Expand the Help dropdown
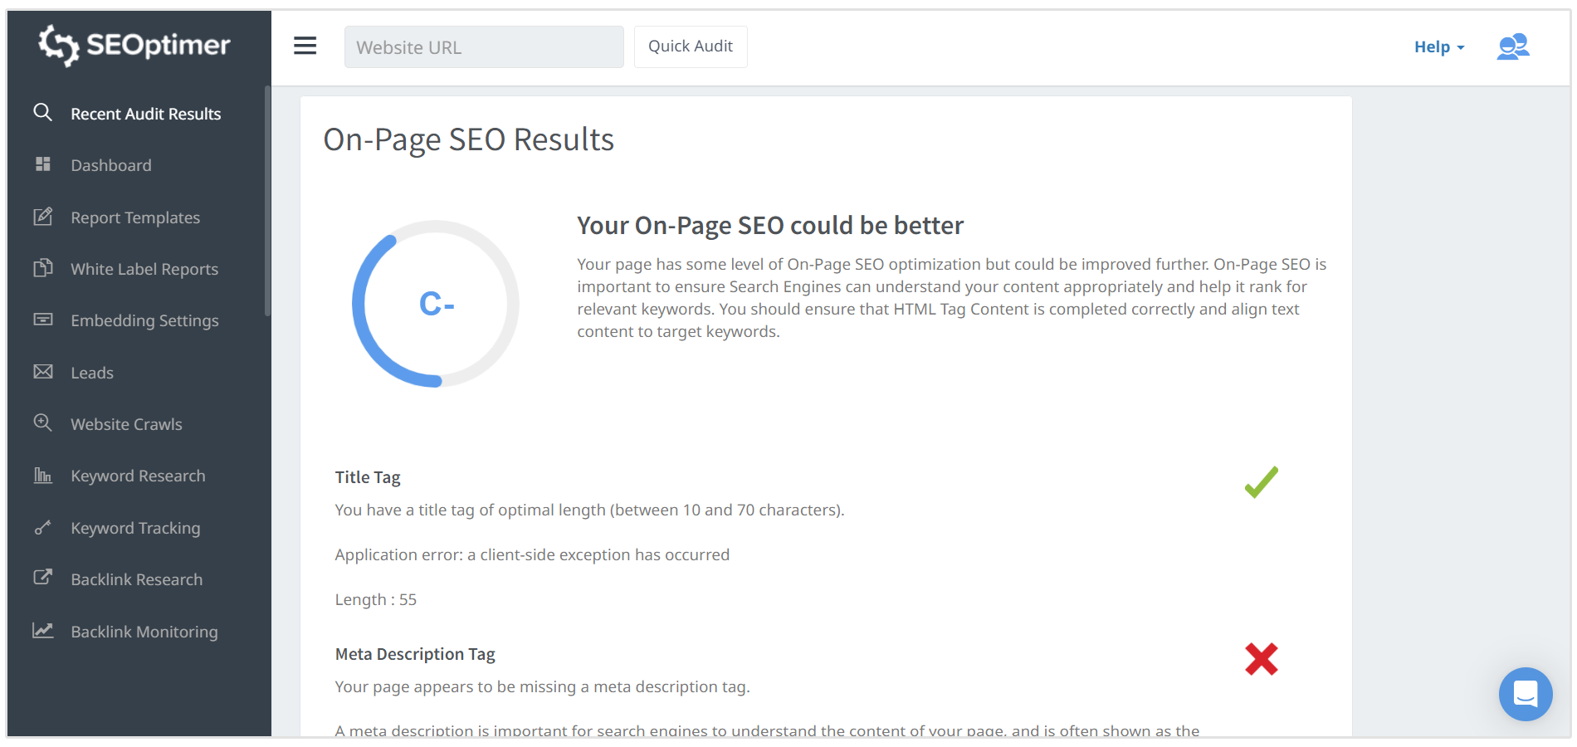Image resolution: width=1577 pixels, height=747 pixels. click(x=1438, y=47)
